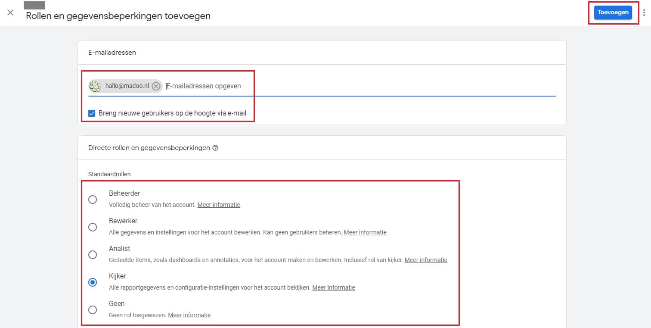Open Meer informatie link for Beheerder
This screenshot has height=328, width=651.
[219, 205]
